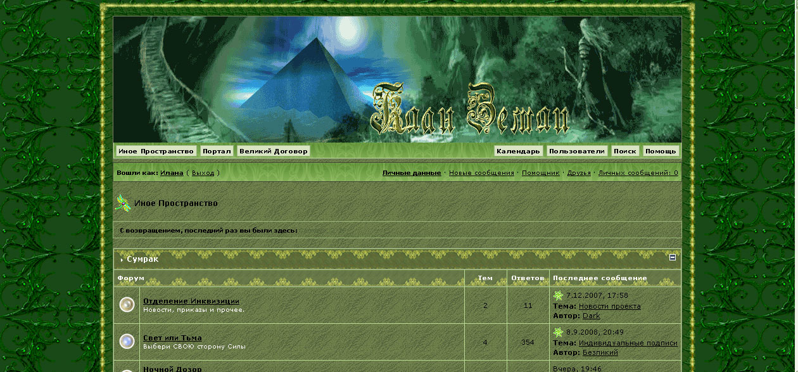
Task: Open the Помощник link
Action: [540, 172]
